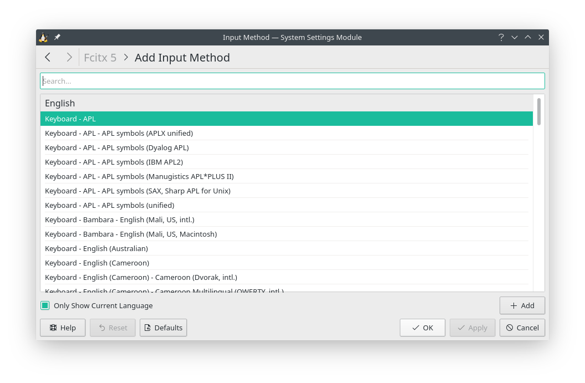Screen dimensions: 585x383
Task: Click the Add button
Action: pos(522,306)
